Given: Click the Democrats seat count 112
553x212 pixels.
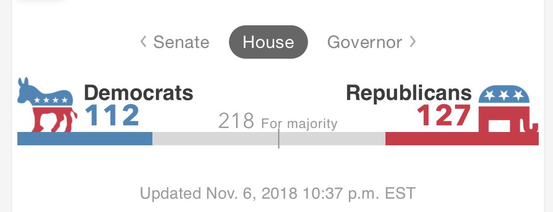Looking at the screenshot, I should (x=112, y=115).
